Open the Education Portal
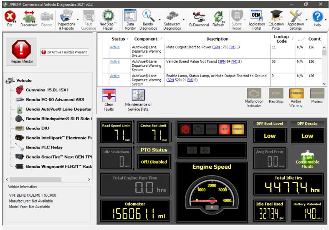 (x=276, y=20)
